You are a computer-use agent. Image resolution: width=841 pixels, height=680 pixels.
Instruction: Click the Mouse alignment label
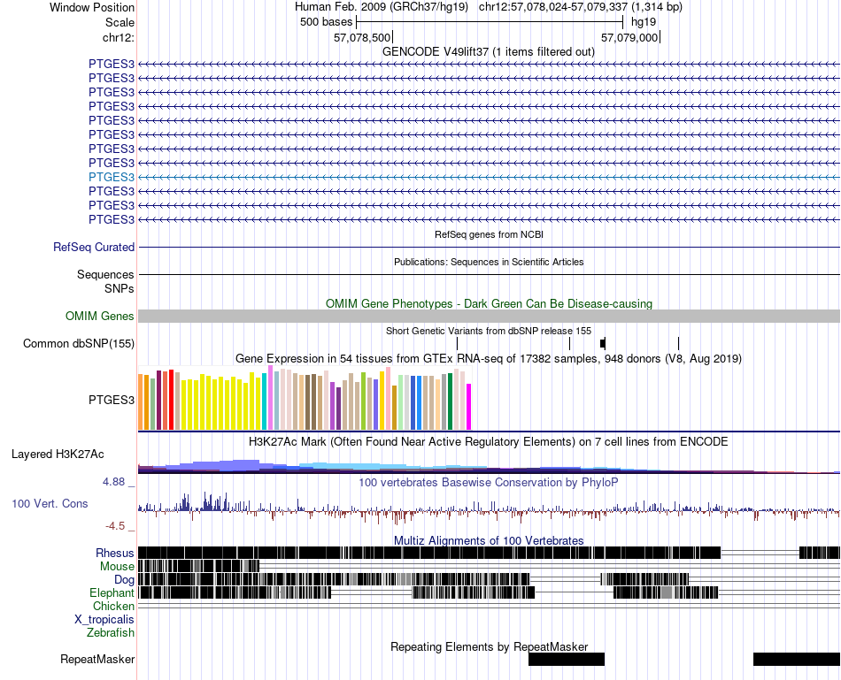coord(117,567)
